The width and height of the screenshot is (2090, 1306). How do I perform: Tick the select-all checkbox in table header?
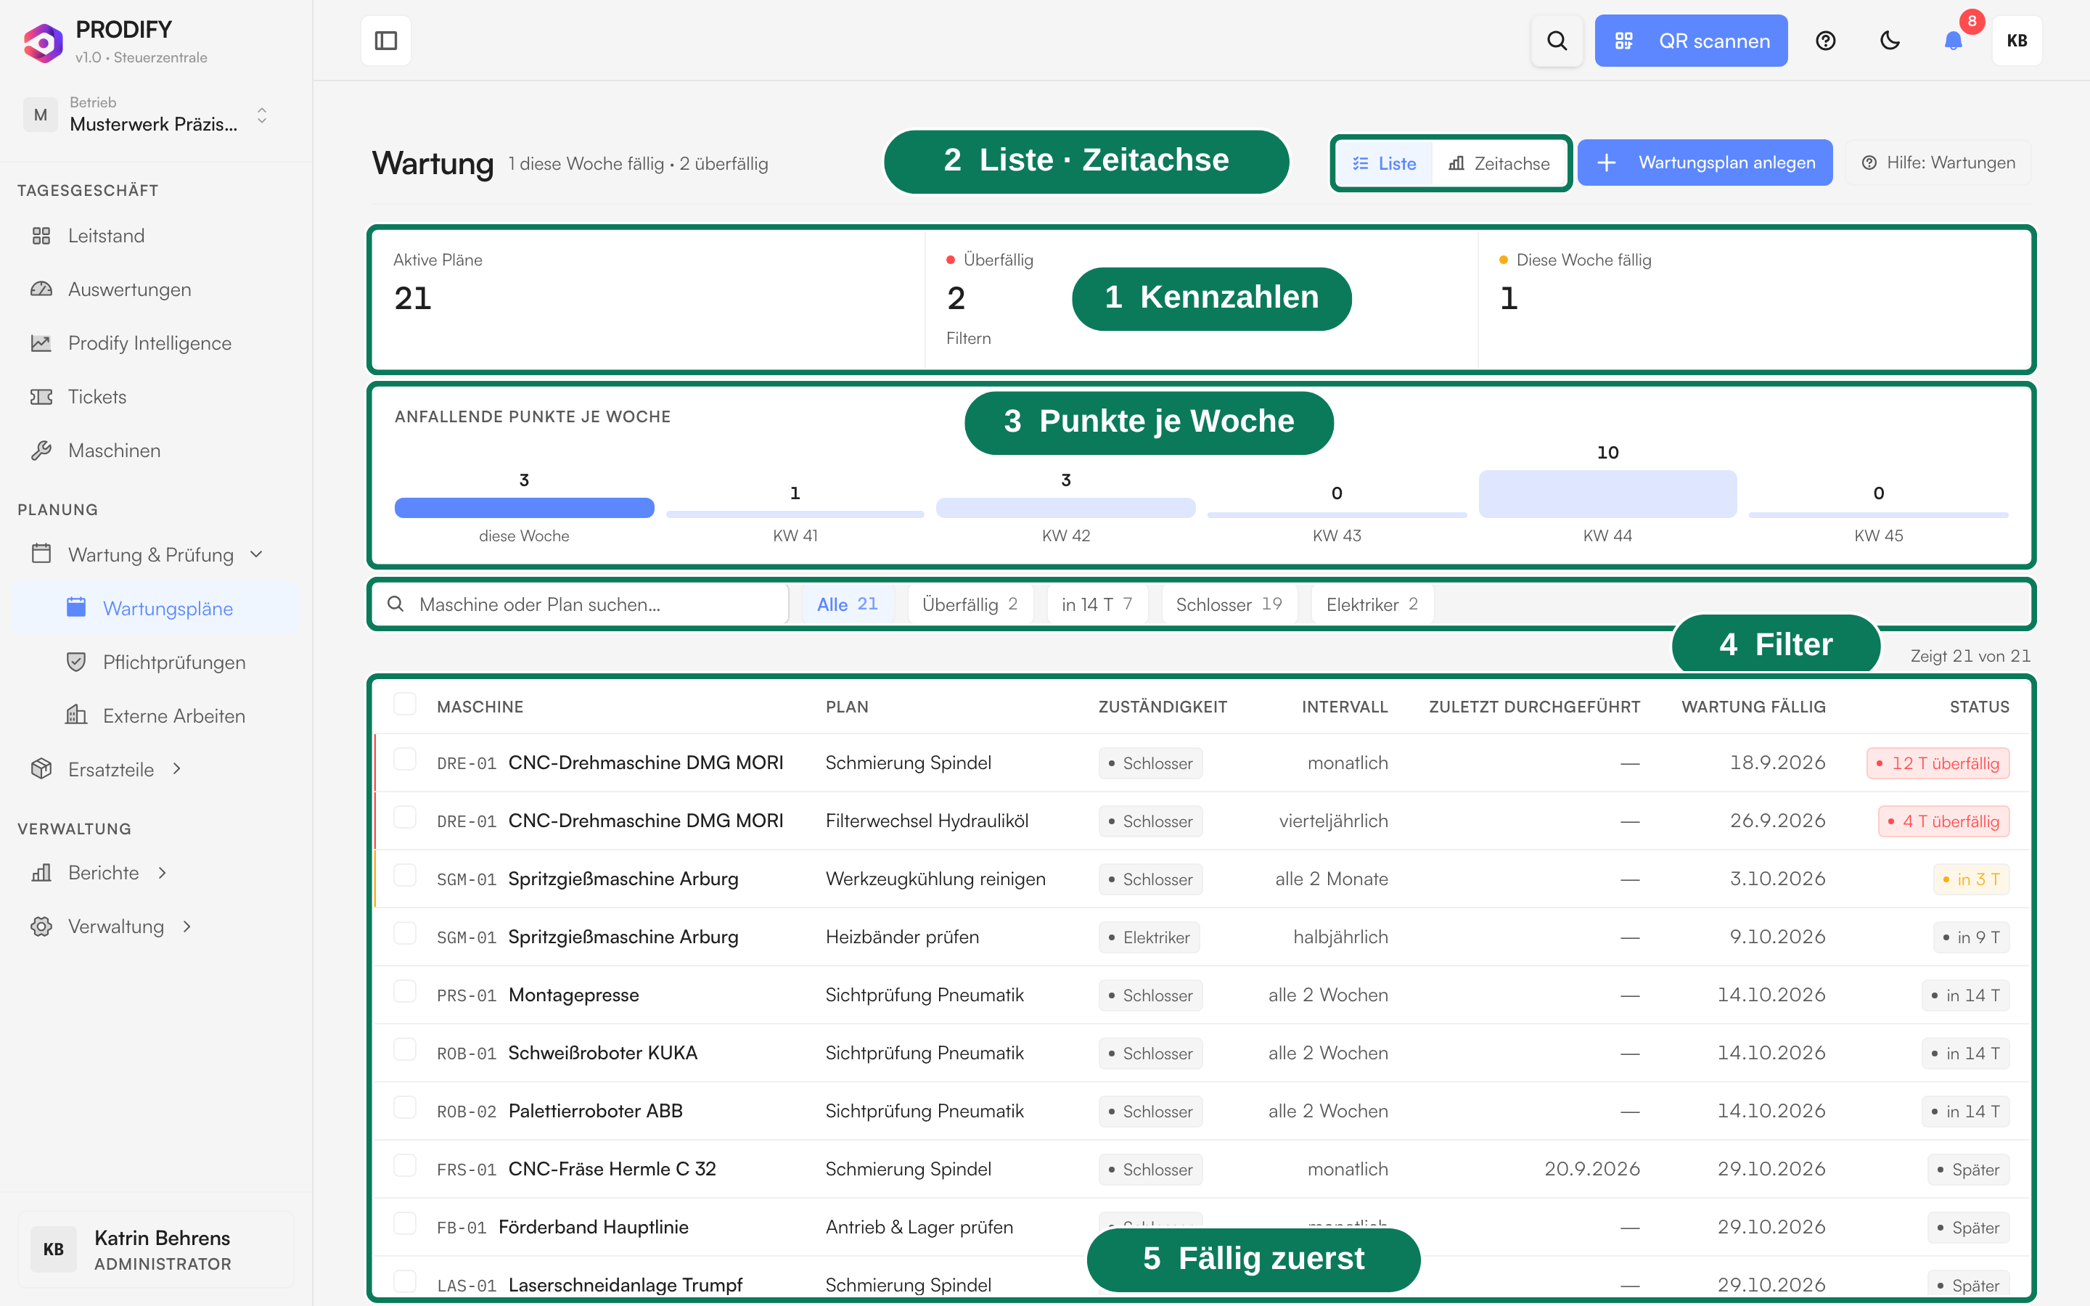coord(404,704)
